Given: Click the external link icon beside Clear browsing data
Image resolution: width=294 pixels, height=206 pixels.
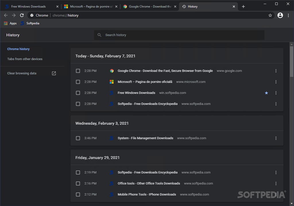Looking at the screenshot, I should pos(54,73).
